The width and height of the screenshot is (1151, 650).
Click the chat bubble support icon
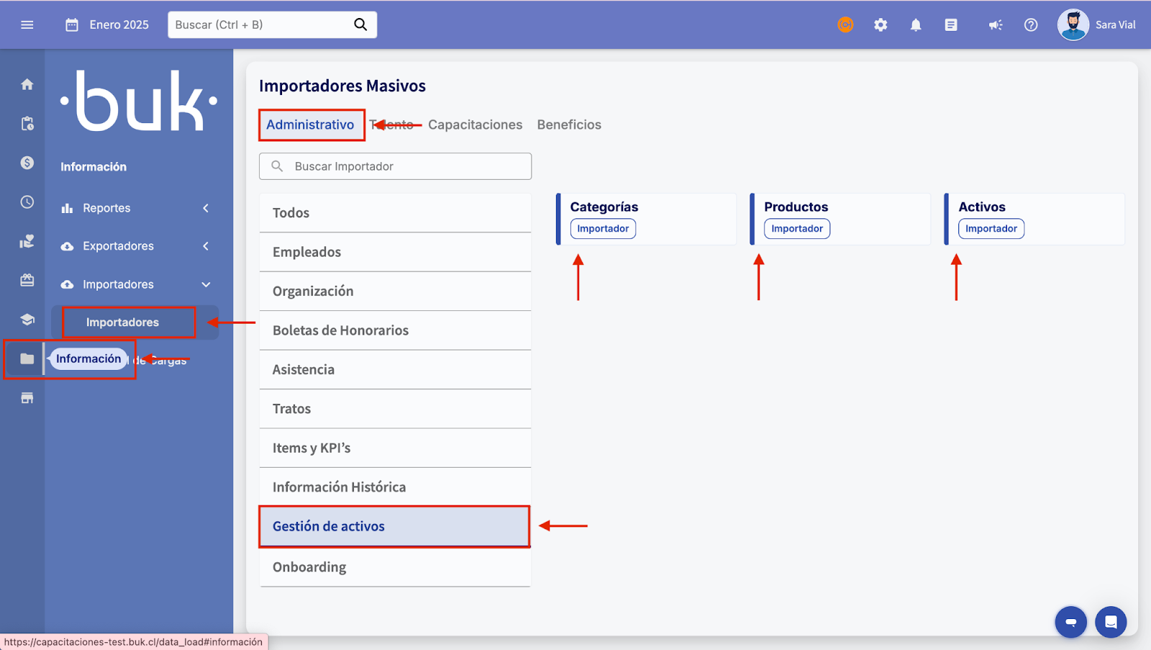point(1111,622)
